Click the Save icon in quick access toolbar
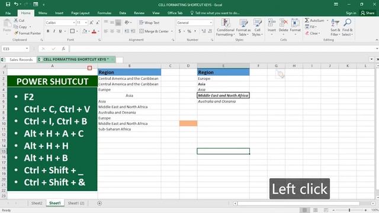This screenshot has height=213, width=379. click(x=8, y=4)
